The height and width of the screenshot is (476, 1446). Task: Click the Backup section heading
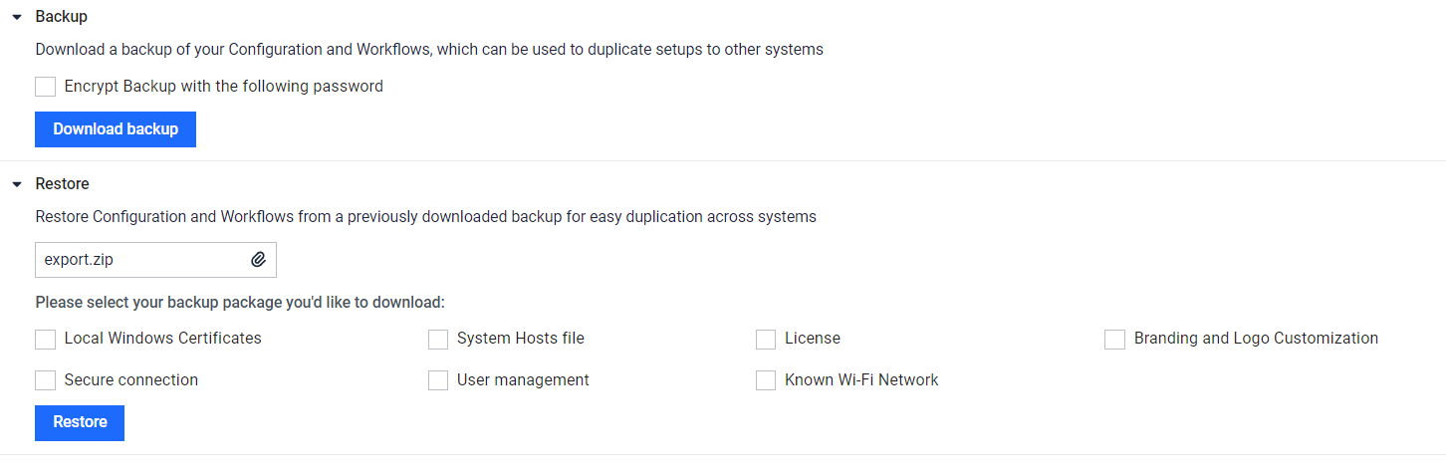(61, 17)
